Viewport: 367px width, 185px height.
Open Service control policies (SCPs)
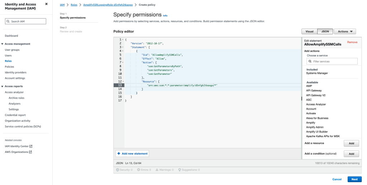tap(23, 126)
